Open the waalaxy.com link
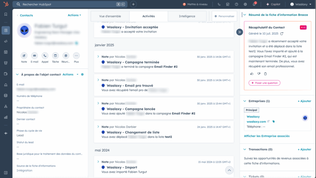 (x=256, y=121)
